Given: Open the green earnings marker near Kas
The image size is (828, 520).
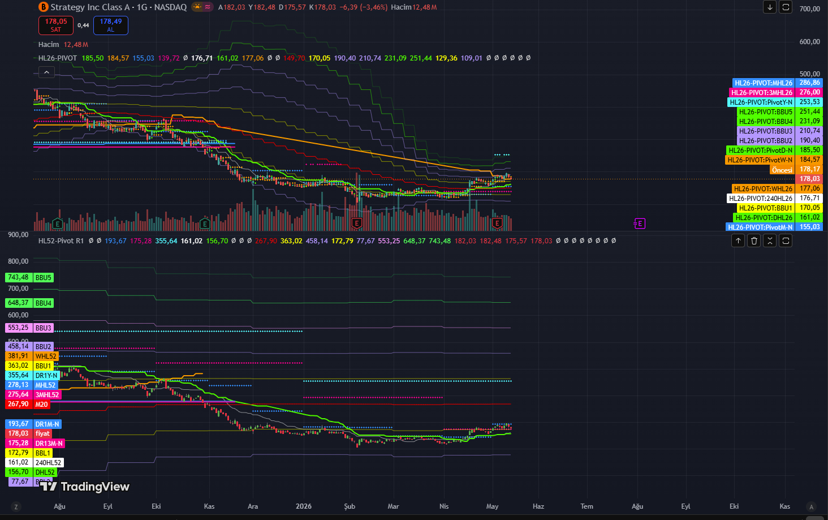Looking at the screenshot, I should [x=205, y=224].
